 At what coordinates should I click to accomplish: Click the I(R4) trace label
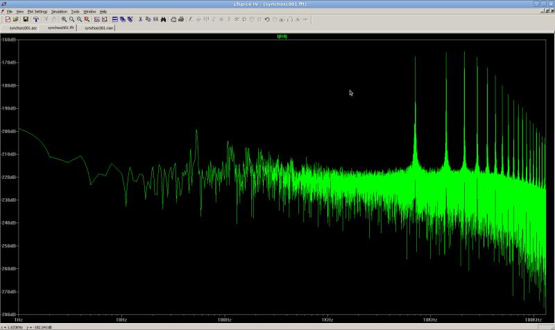click(282, 35)
